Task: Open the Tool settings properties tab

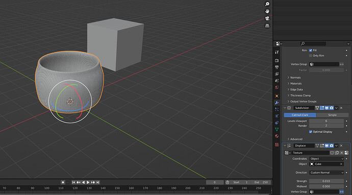Action: pyautogui.click(x=277, y=52)
